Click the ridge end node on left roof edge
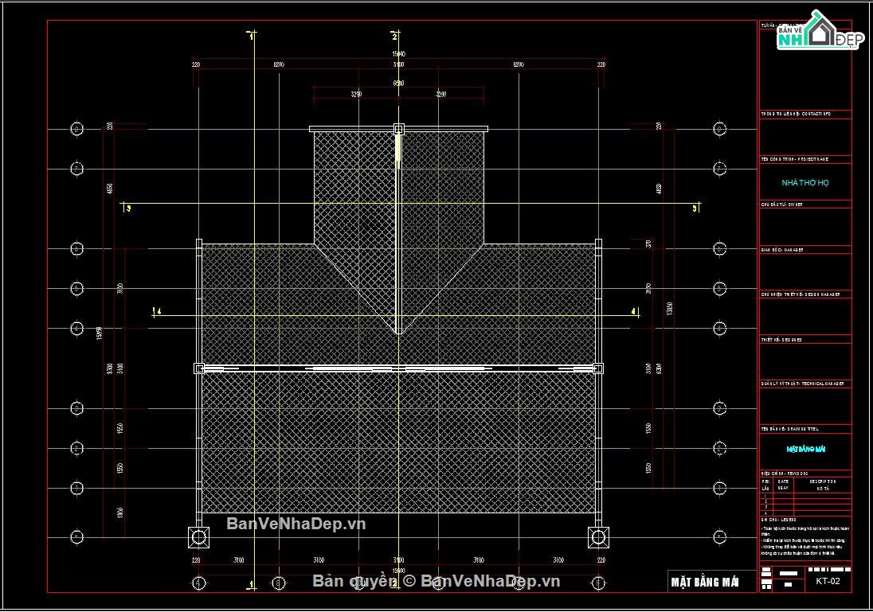The image size is (873, 612). click(x=199, y=368)
